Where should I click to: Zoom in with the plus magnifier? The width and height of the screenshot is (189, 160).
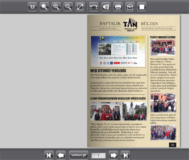[x=56, y=7]
